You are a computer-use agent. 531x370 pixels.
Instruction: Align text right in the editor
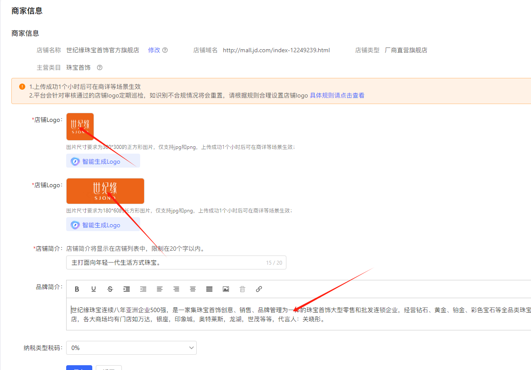coord(176,289)
